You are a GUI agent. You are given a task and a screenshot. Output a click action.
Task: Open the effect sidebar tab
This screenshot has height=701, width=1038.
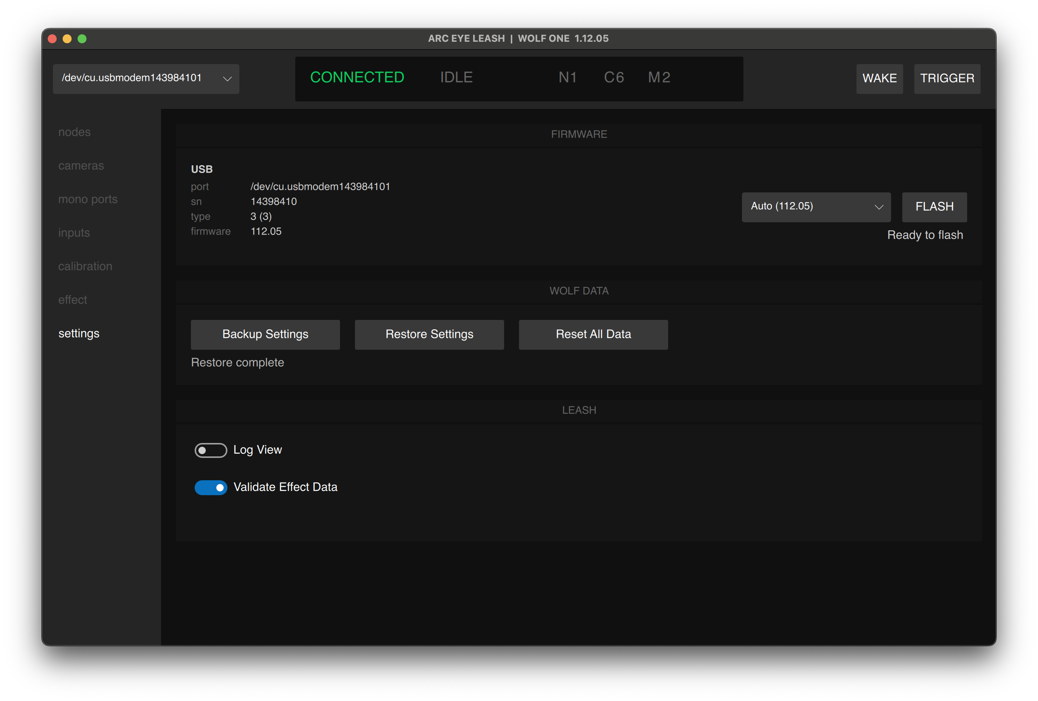click(72, 300)
